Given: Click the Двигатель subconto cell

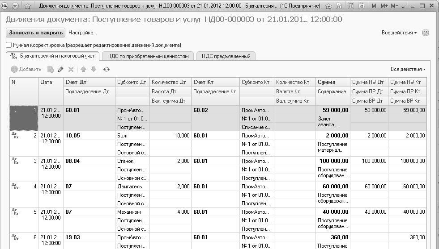Looking at the screenshot, I should click(x=132, y=186).
